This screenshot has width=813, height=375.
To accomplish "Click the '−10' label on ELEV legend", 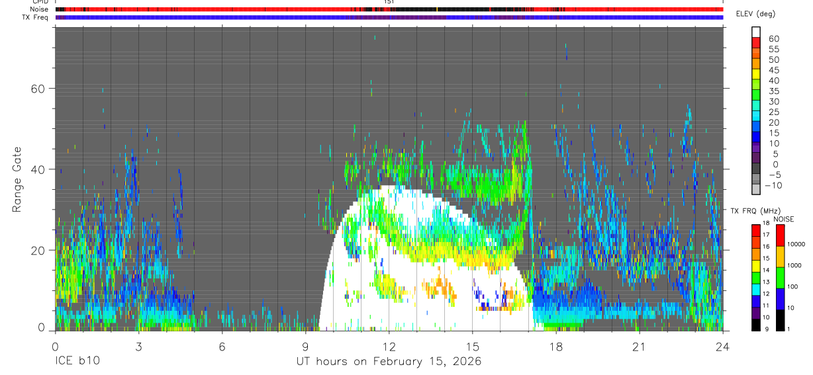I will [772, 186].
